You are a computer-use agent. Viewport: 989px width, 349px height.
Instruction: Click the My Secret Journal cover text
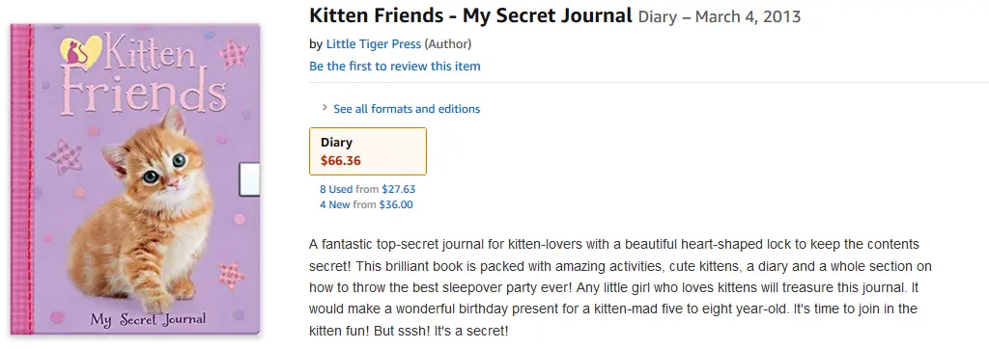click(148, 319)
